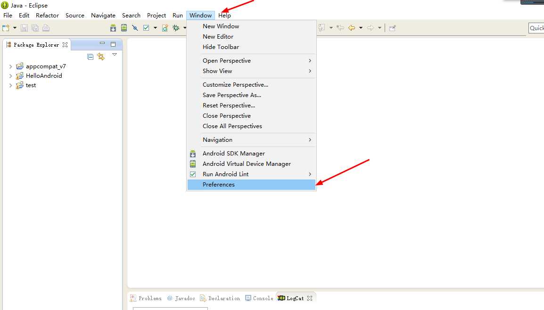Open the File menu
Screen dimensions: 544x310
(8, 15)
